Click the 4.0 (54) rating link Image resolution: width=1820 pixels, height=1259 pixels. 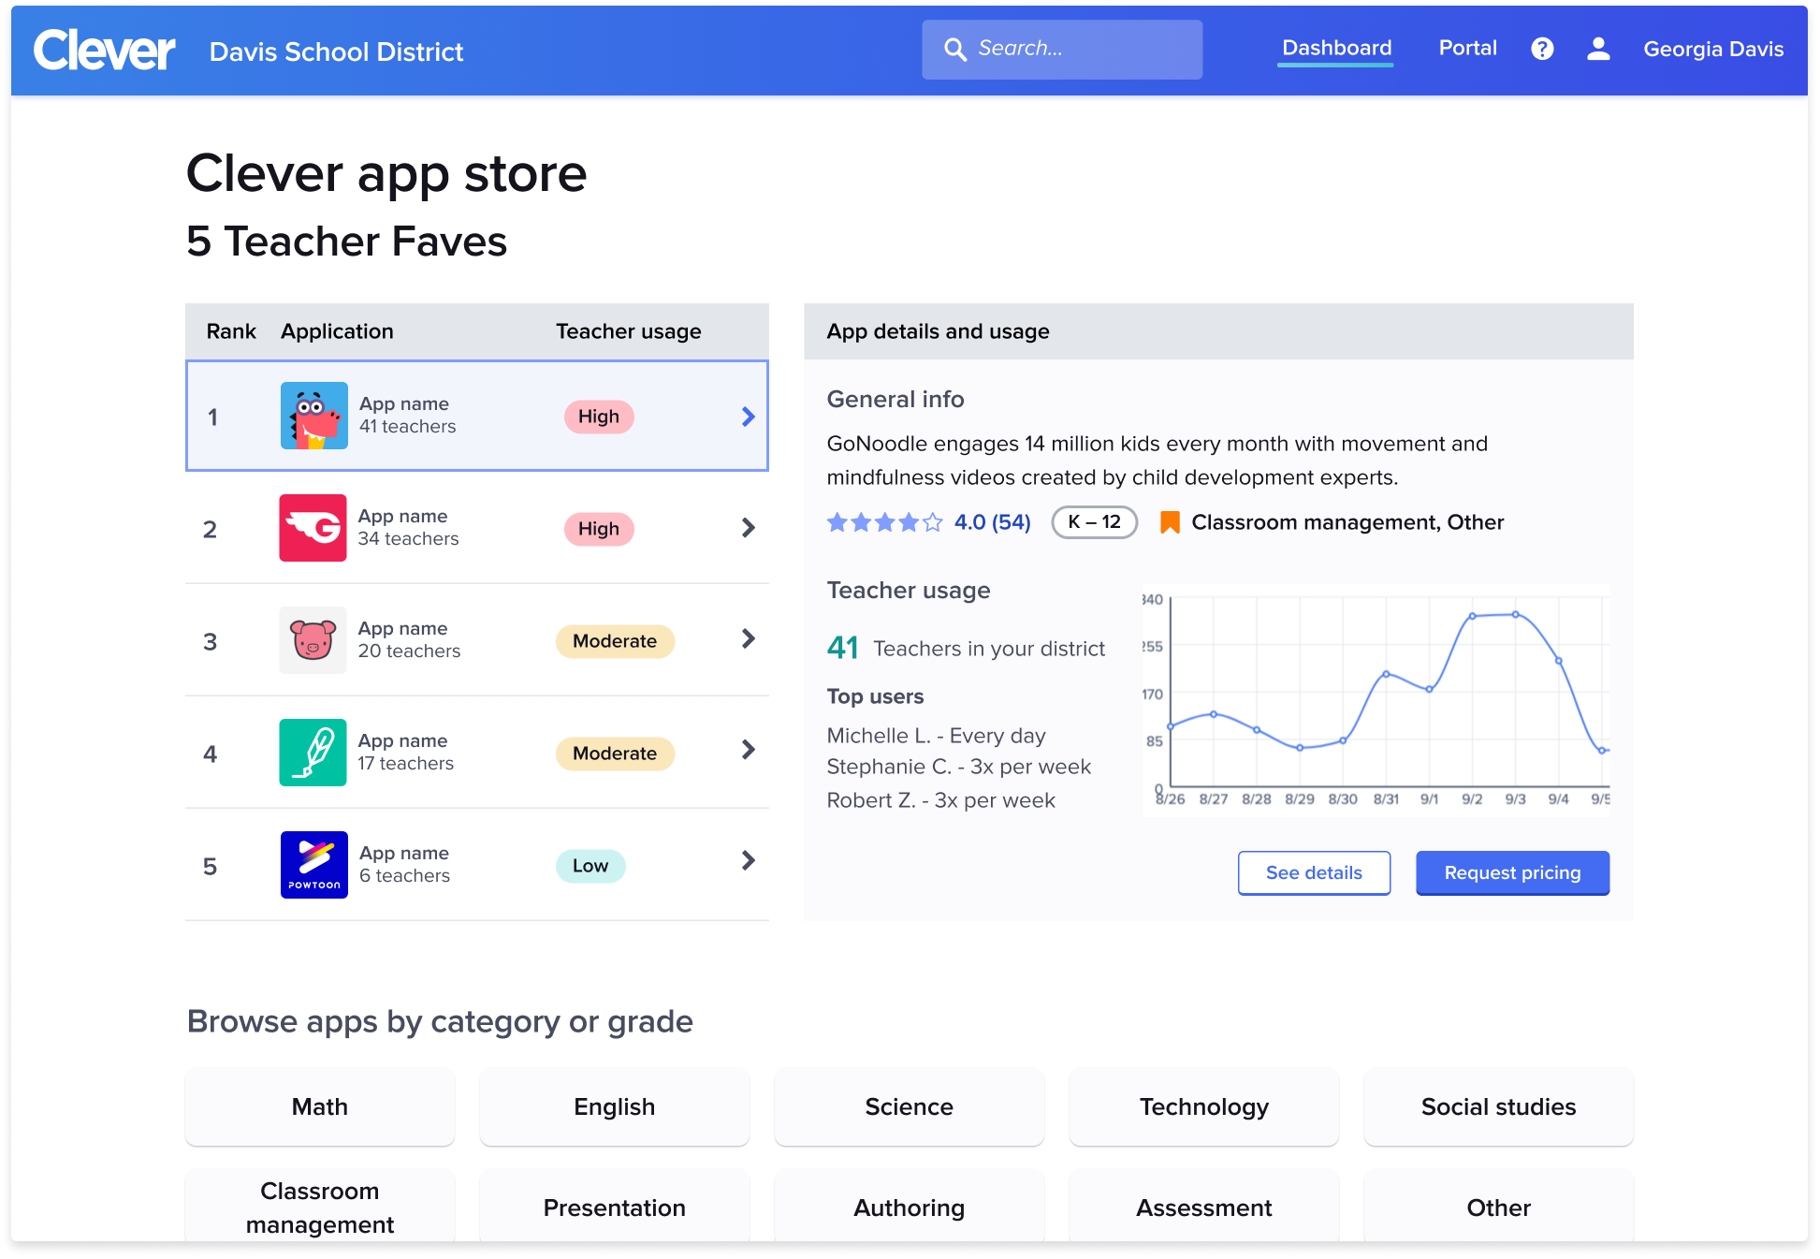(x=992, y=522)
